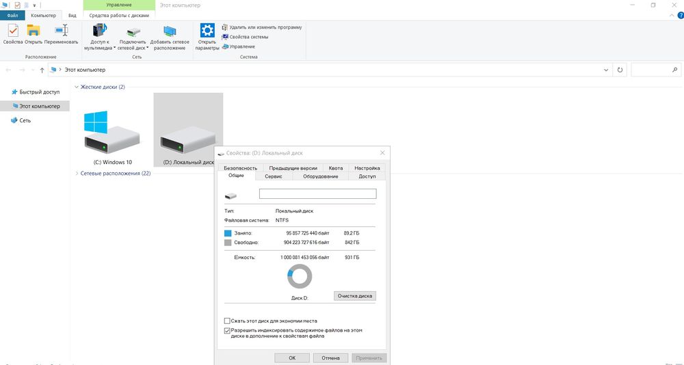
Task: Click the address bar path Этот компьютер
Action: click(85, 70)
